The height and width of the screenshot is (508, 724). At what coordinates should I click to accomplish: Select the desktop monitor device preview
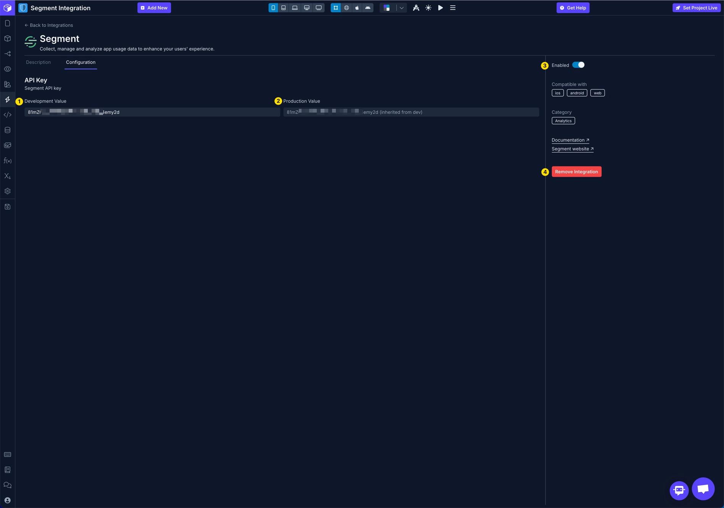click(x=306, y=8)
